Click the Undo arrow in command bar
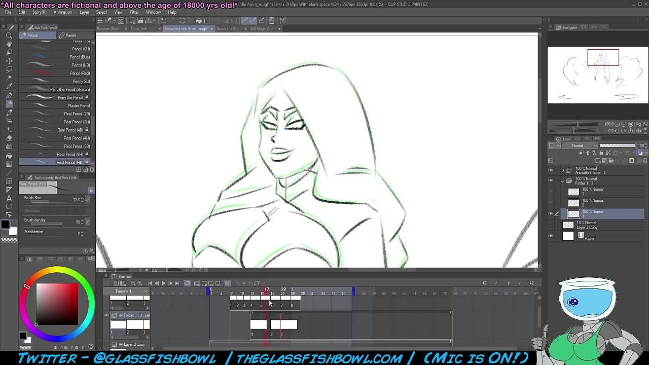 [x=163, y=21]
